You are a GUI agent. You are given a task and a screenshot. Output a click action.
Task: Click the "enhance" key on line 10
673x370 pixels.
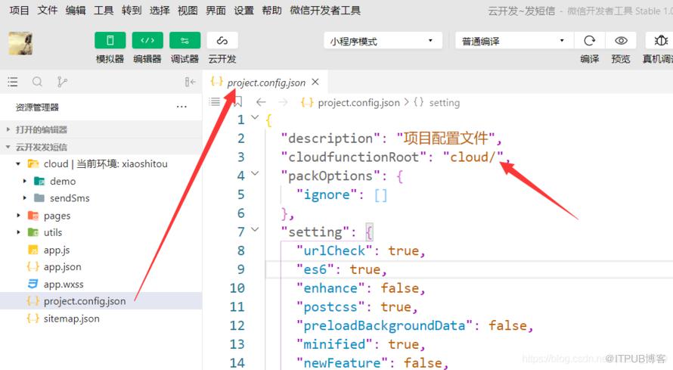click(x=330, y=288)
